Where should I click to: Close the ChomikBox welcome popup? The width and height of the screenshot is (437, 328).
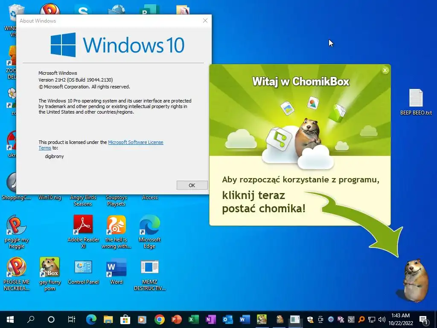tap(385, 70)
